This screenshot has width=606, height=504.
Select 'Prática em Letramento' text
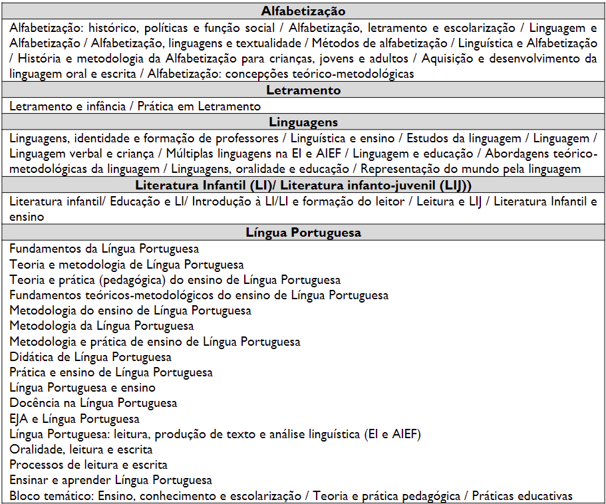pyautogui.click(x=199, y=106)
